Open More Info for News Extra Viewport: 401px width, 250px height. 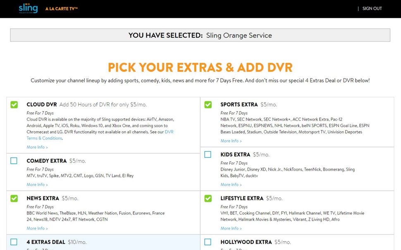tap(37, 228)
